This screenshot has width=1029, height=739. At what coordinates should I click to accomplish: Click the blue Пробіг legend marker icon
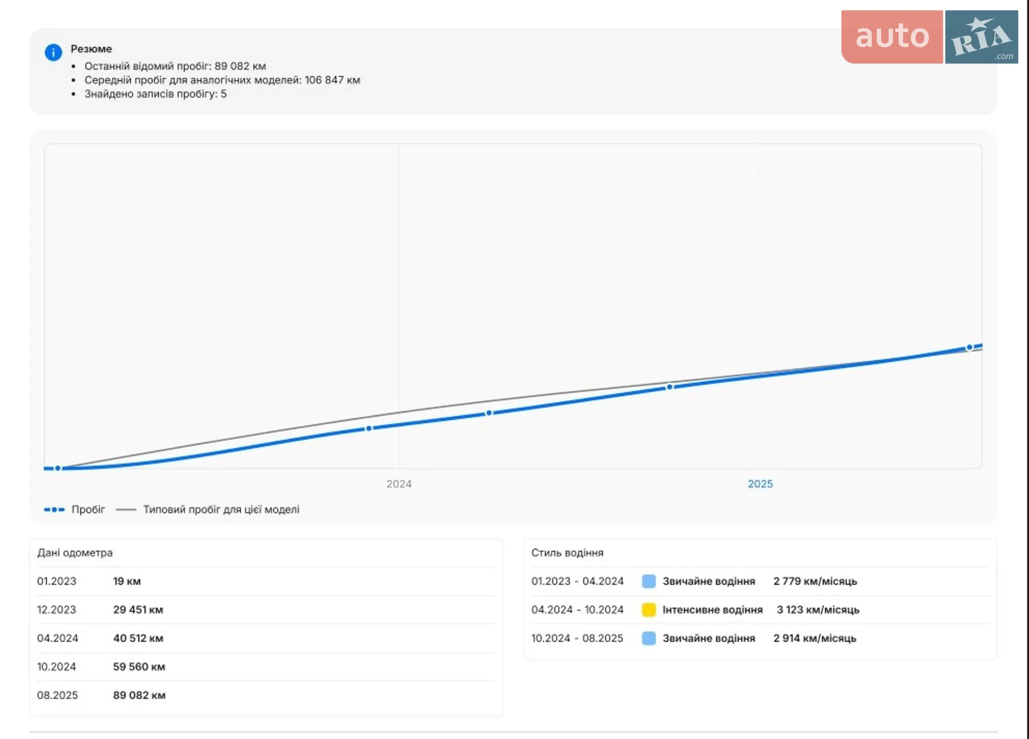coord(54,509)
